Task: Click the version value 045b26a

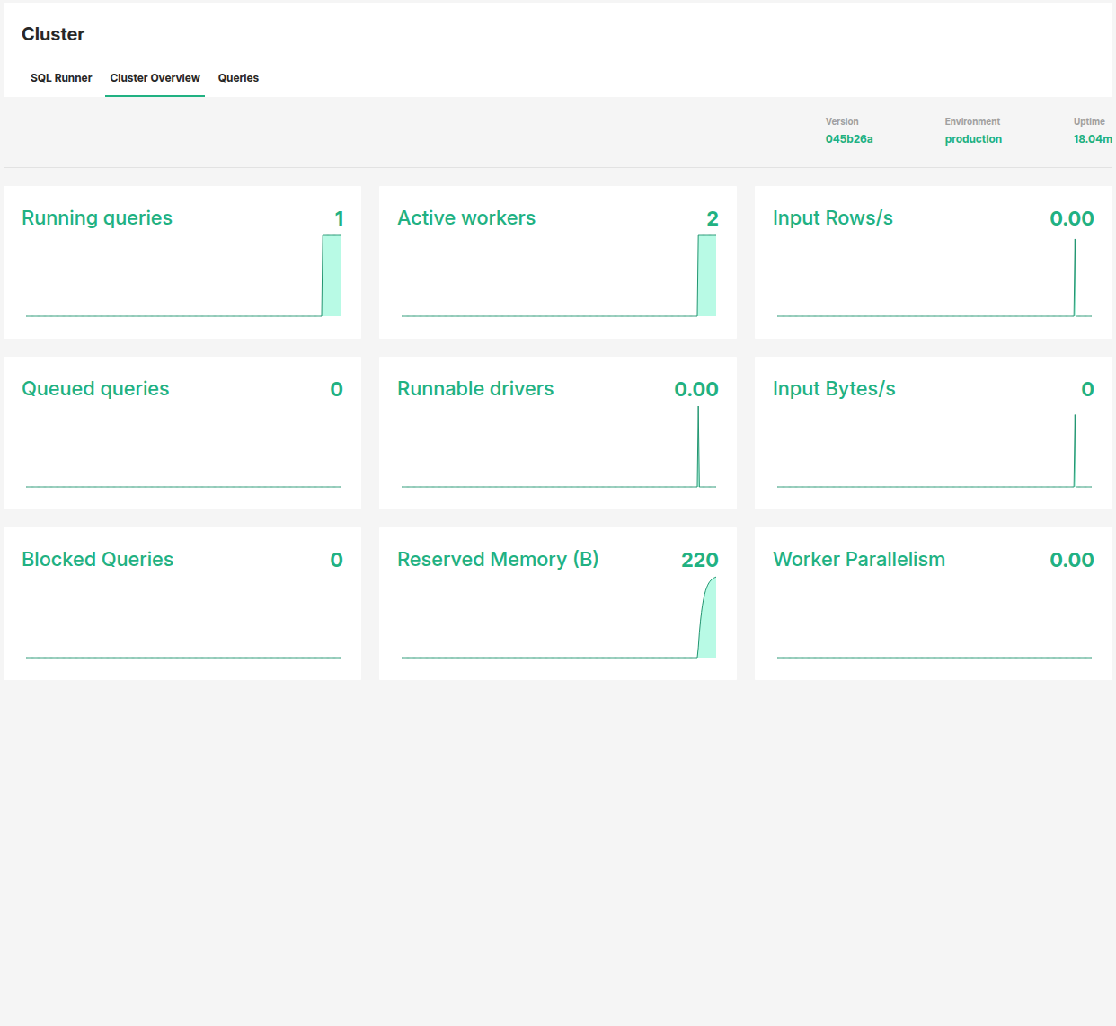Action: point(848,138)
